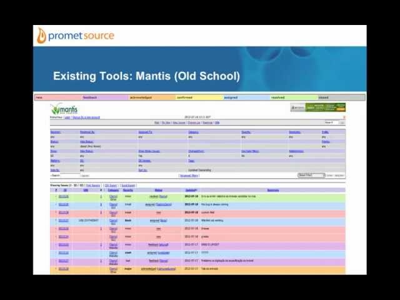The image size is (400, 300).
Task: Click the Platform filter link
Action: point(55,161)
